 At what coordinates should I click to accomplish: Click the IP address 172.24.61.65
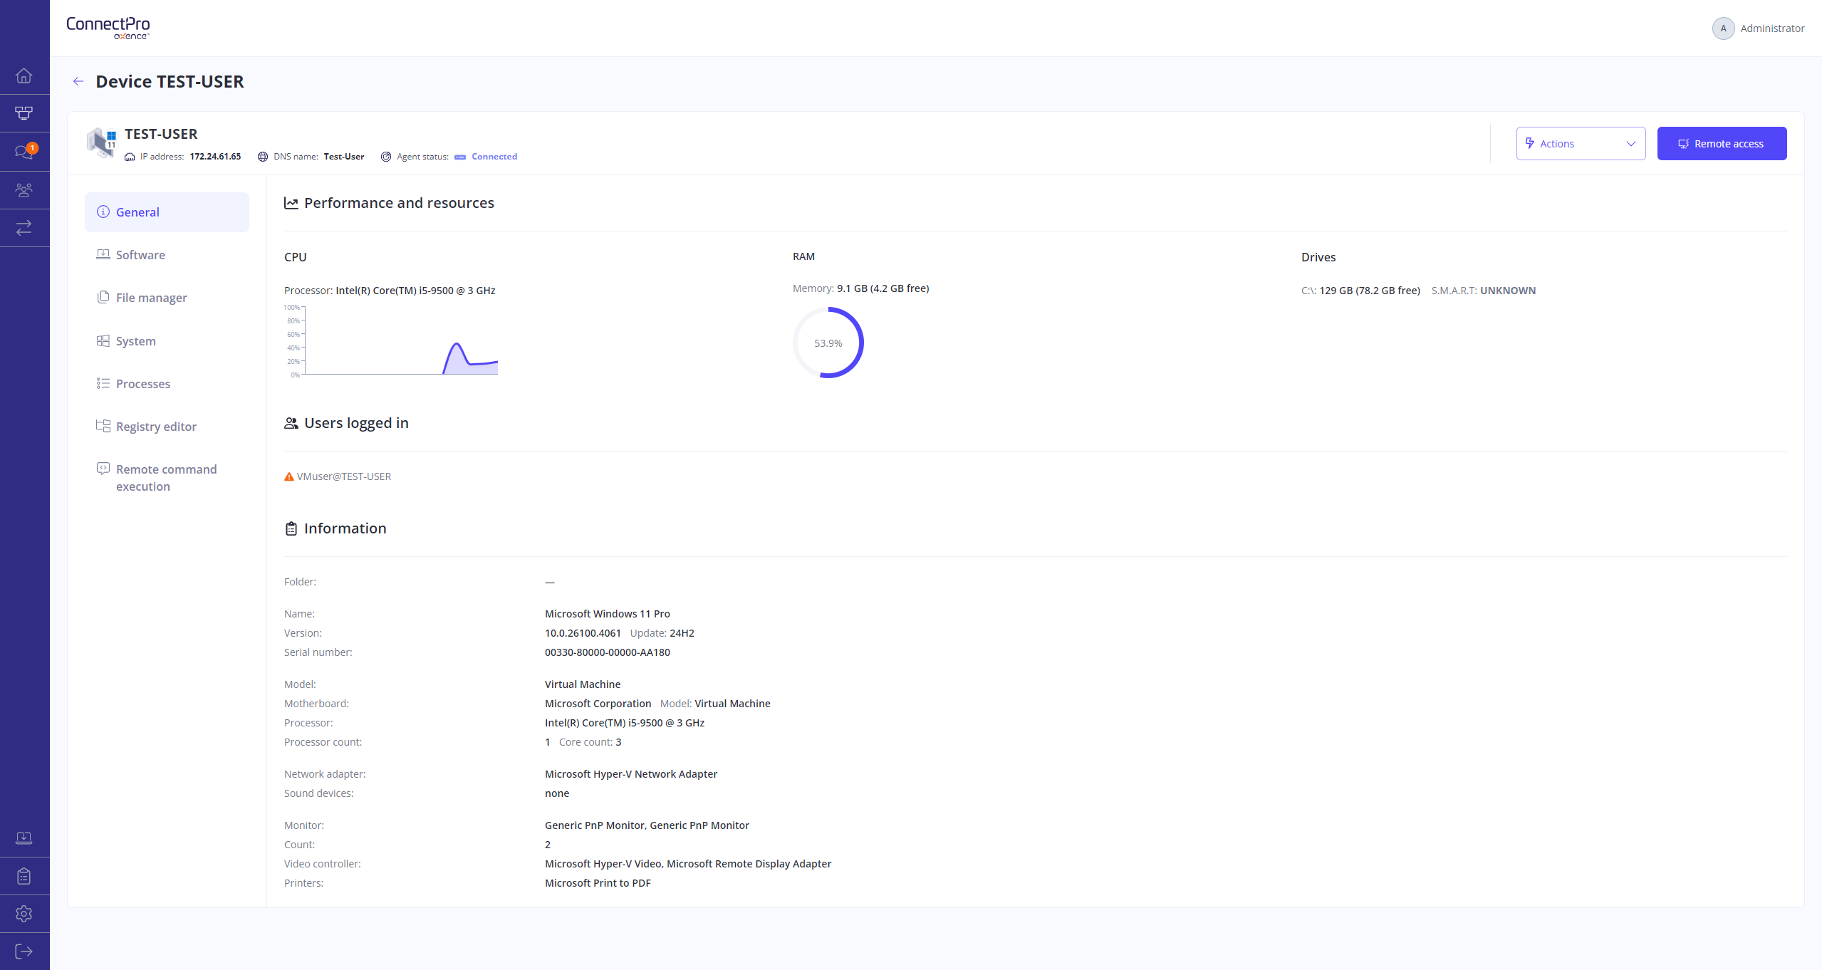coord(215,157)
